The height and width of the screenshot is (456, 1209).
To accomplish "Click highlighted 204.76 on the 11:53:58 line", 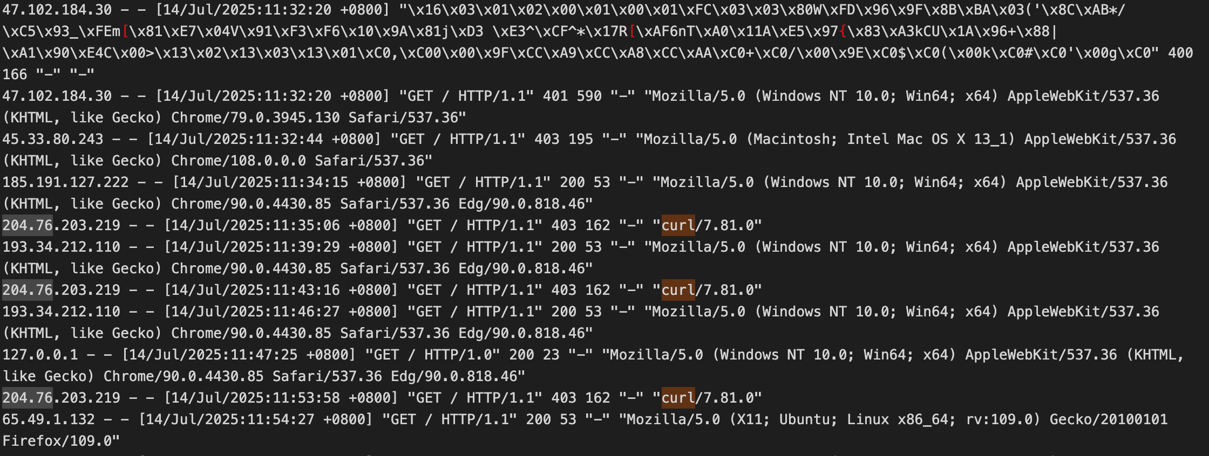I will point(28,398).
